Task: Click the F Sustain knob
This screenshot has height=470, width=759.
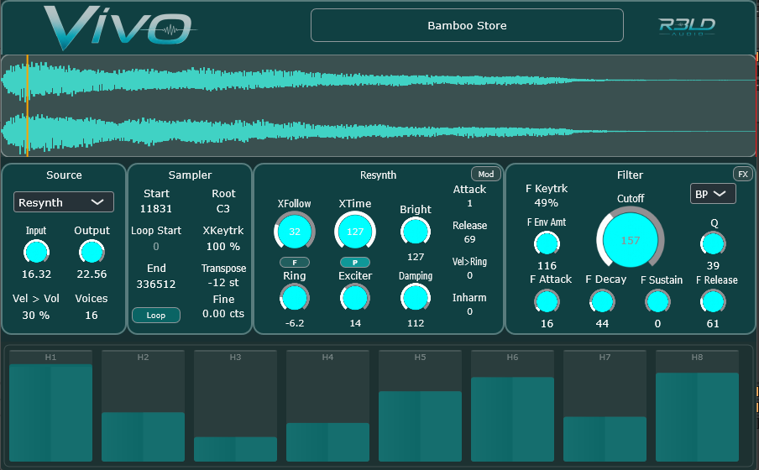Action: [657, 302]
